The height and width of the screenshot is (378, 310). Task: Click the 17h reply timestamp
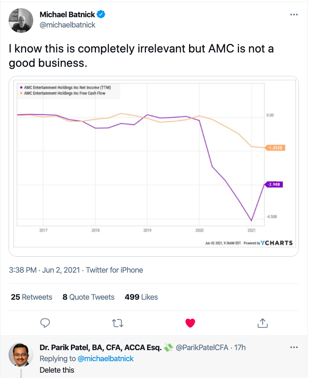239,348
